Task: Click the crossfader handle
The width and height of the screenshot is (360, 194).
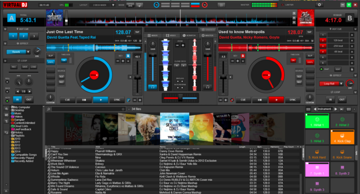Action: (x=181, y=98)
